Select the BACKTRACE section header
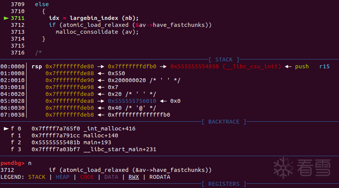 [x=223, y=122]
